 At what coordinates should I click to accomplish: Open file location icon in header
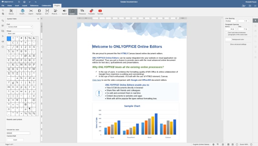[x=250, y=5]
